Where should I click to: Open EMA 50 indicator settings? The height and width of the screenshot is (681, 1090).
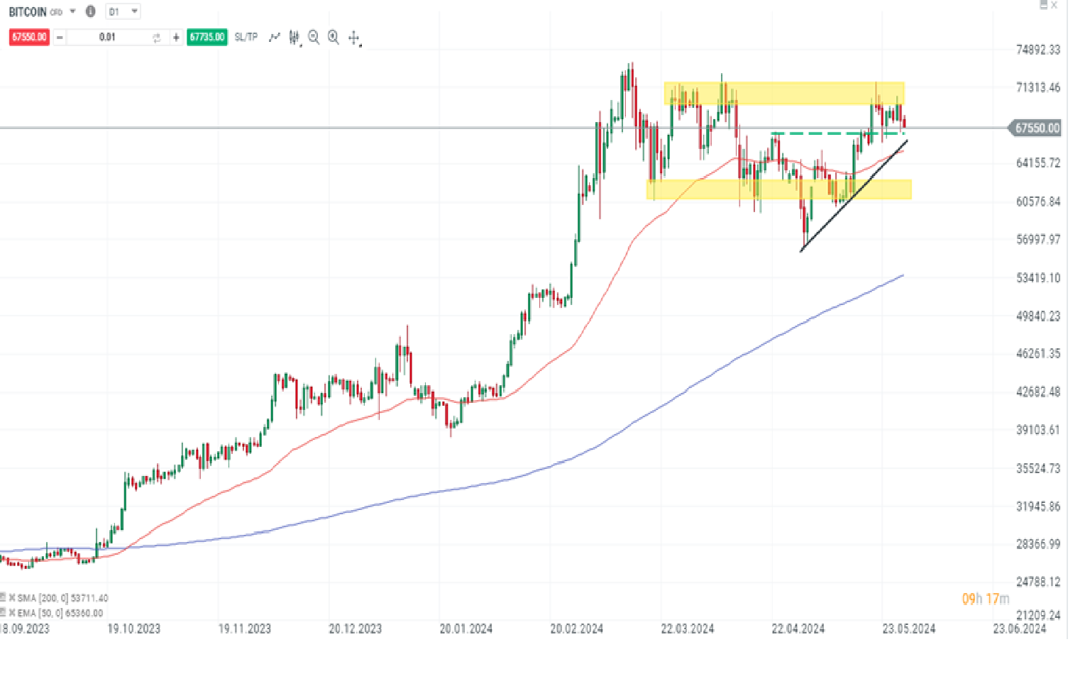(3, 613)
